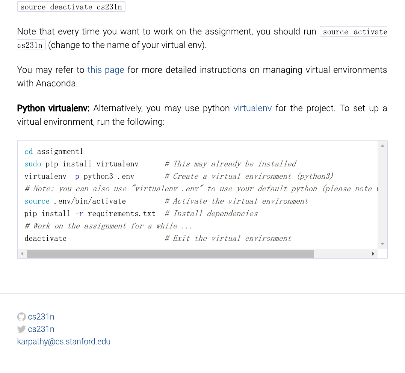Click the right arrow of horizontal scrollbar
Image resolution: width=405 pixels, height=373 pixels.
pos(373,254)
